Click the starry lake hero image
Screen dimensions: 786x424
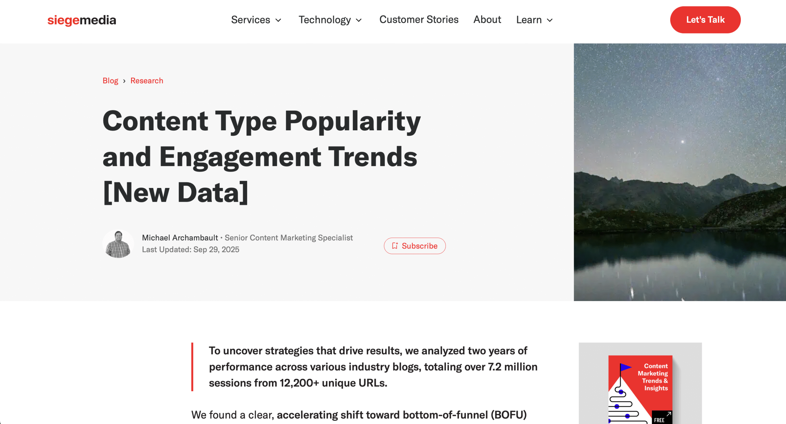pos(679,172)
